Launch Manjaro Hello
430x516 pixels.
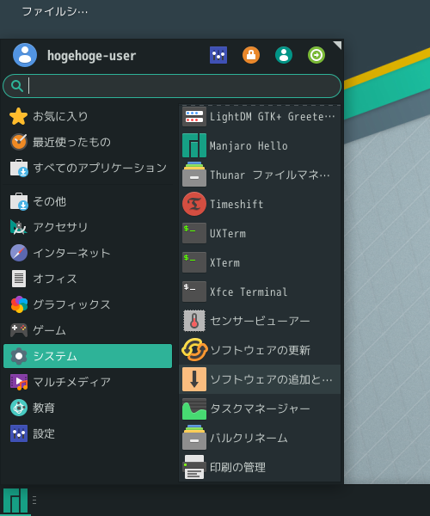260,145
